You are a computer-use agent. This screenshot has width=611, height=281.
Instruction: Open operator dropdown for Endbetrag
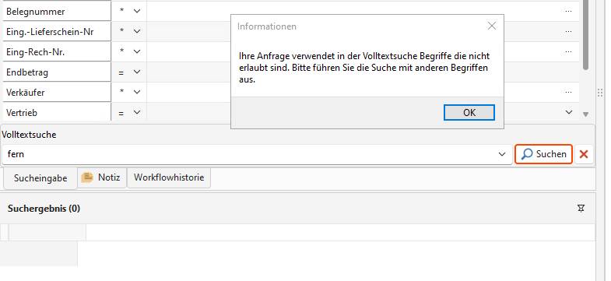(x=137, y=72)
